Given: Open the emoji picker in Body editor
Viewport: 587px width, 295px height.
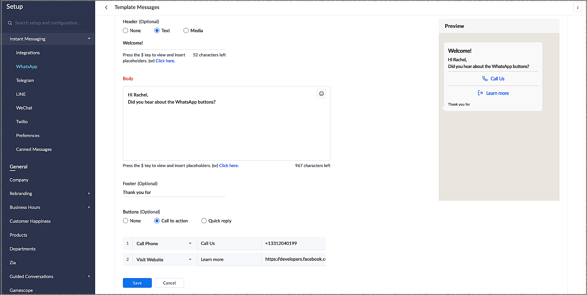Looking at the screenshot, I should click(x=321, y=93).
